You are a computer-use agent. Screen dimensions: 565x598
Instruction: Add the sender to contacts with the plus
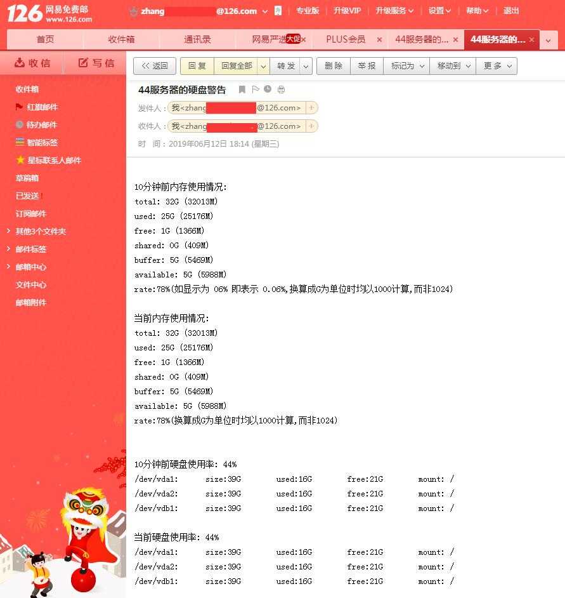tap(311, 108)
